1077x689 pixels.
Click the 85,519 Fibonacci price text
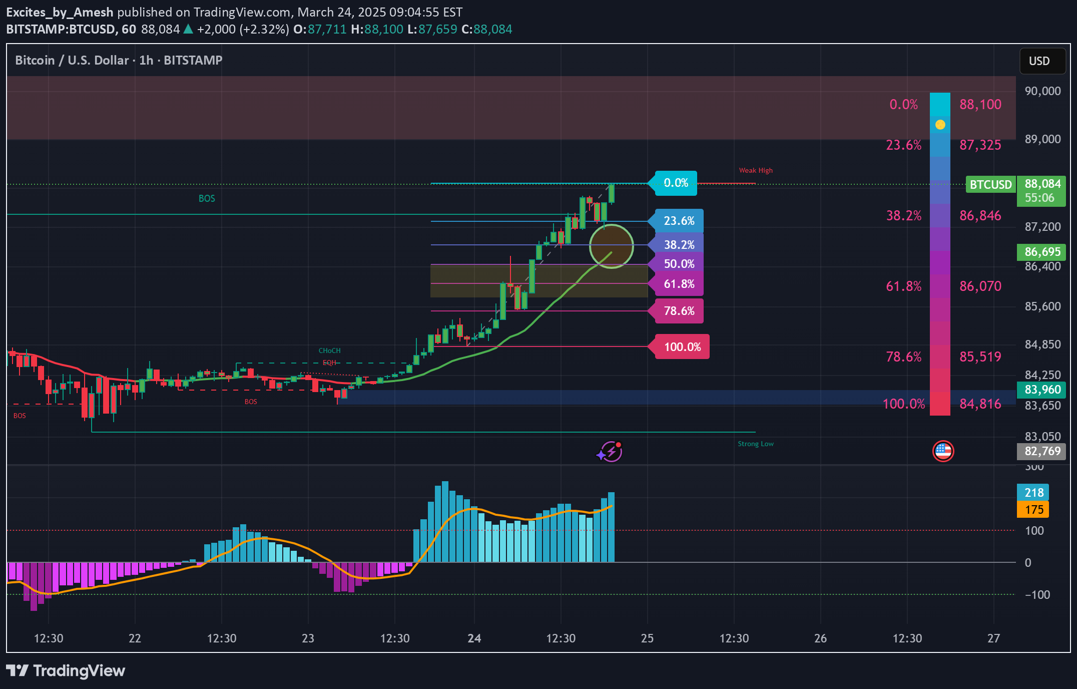pyautogui.click(x=980, y=357)
